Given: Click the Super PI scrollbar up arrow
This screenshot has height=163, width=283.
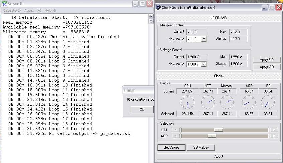Looking at the screenshot, I should click(151, 16).
